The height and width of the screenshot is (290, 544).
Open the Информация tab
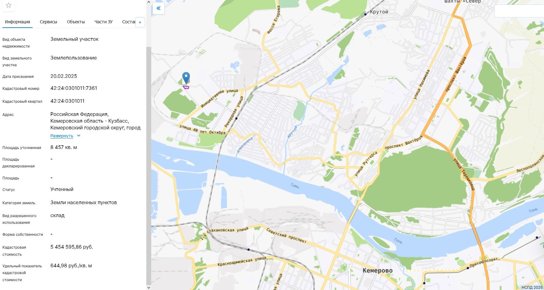click(18, 22)
